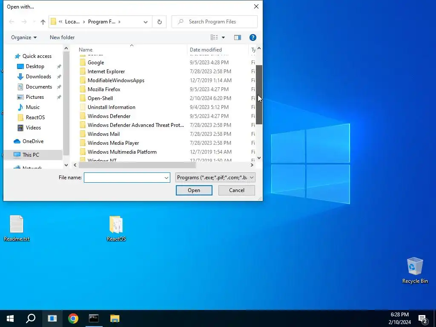Viewport: 436px width, 327px height.
Task: Go up one folder level with up arrow
Action: point(43,22)
